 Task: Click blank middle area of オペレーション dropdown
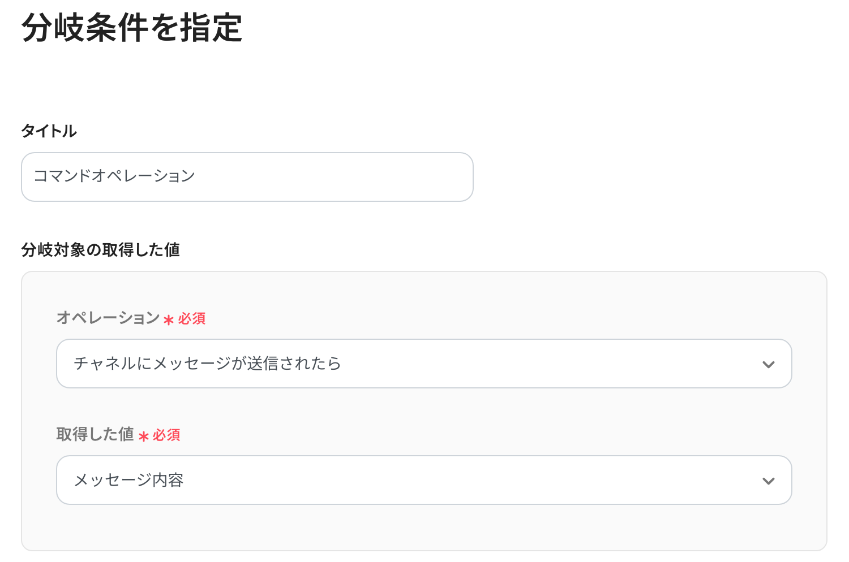[538, 364]
